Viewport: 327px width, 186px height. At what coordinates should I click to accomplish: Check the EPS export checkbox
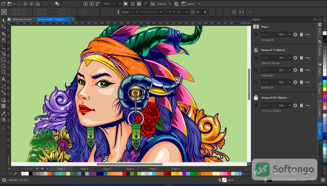point(256,70)
